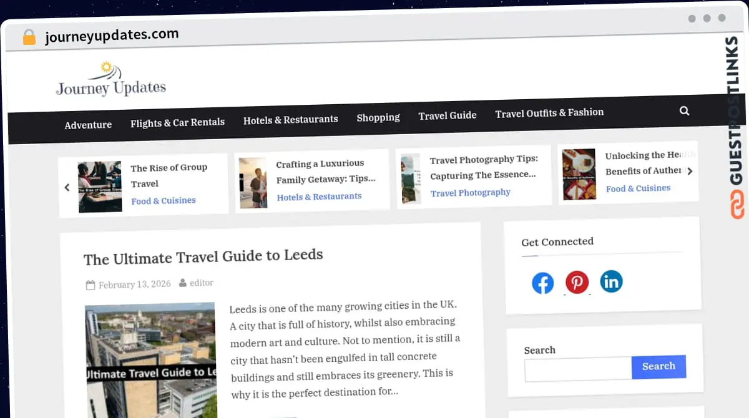
Task: Open the Leeds article featured image
Action: point(151,361)
